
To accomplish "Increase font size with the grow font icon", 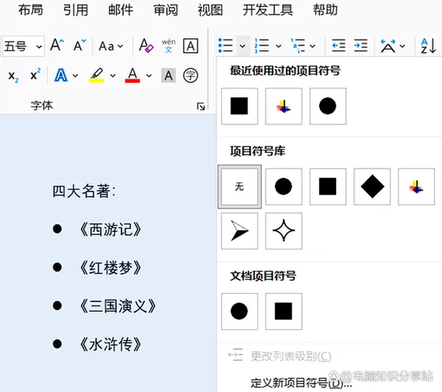I will coord(57,45).
